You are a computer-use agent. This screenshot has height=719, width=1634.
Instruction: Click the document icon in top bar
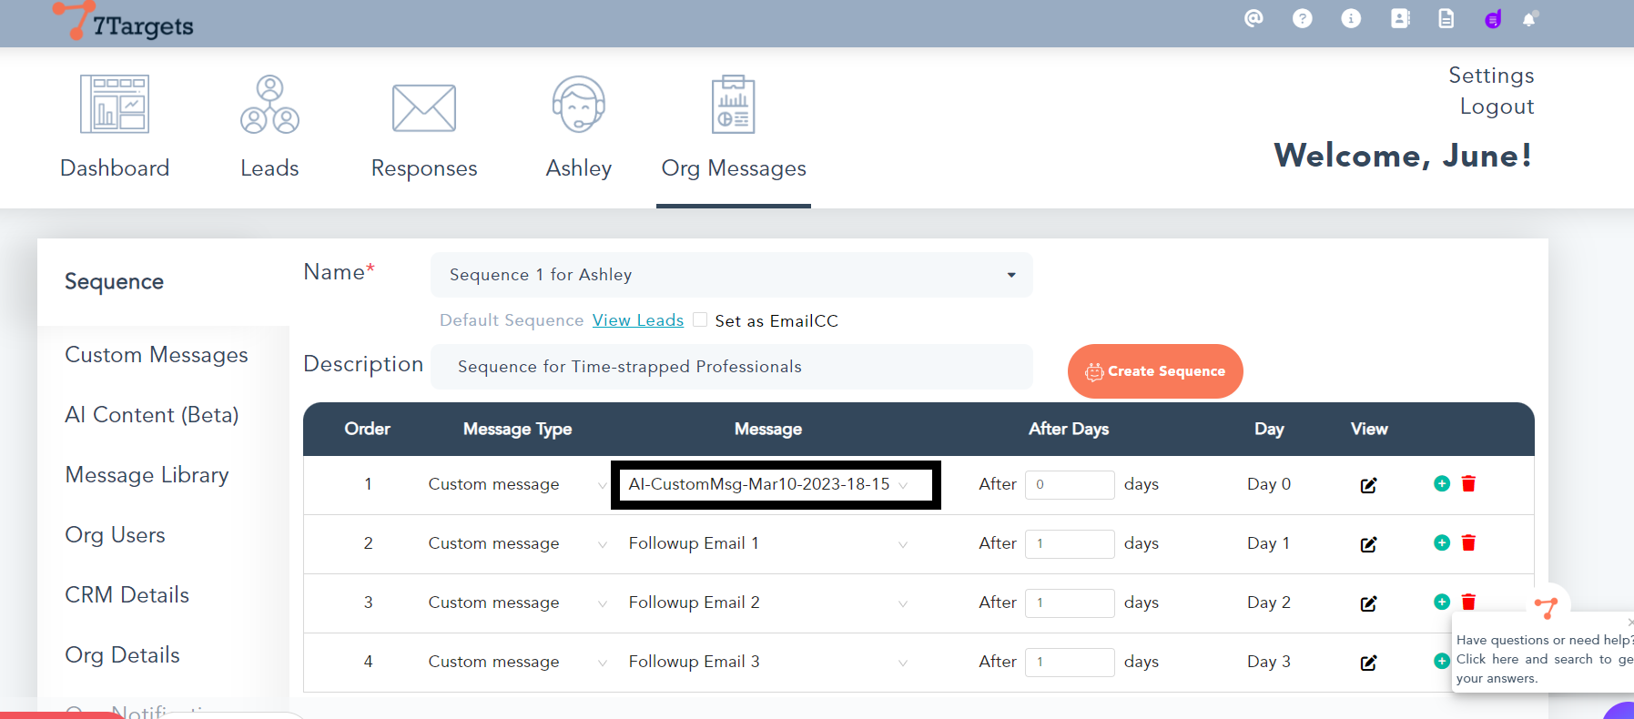pyautogui.click(x=1446, y=18)
